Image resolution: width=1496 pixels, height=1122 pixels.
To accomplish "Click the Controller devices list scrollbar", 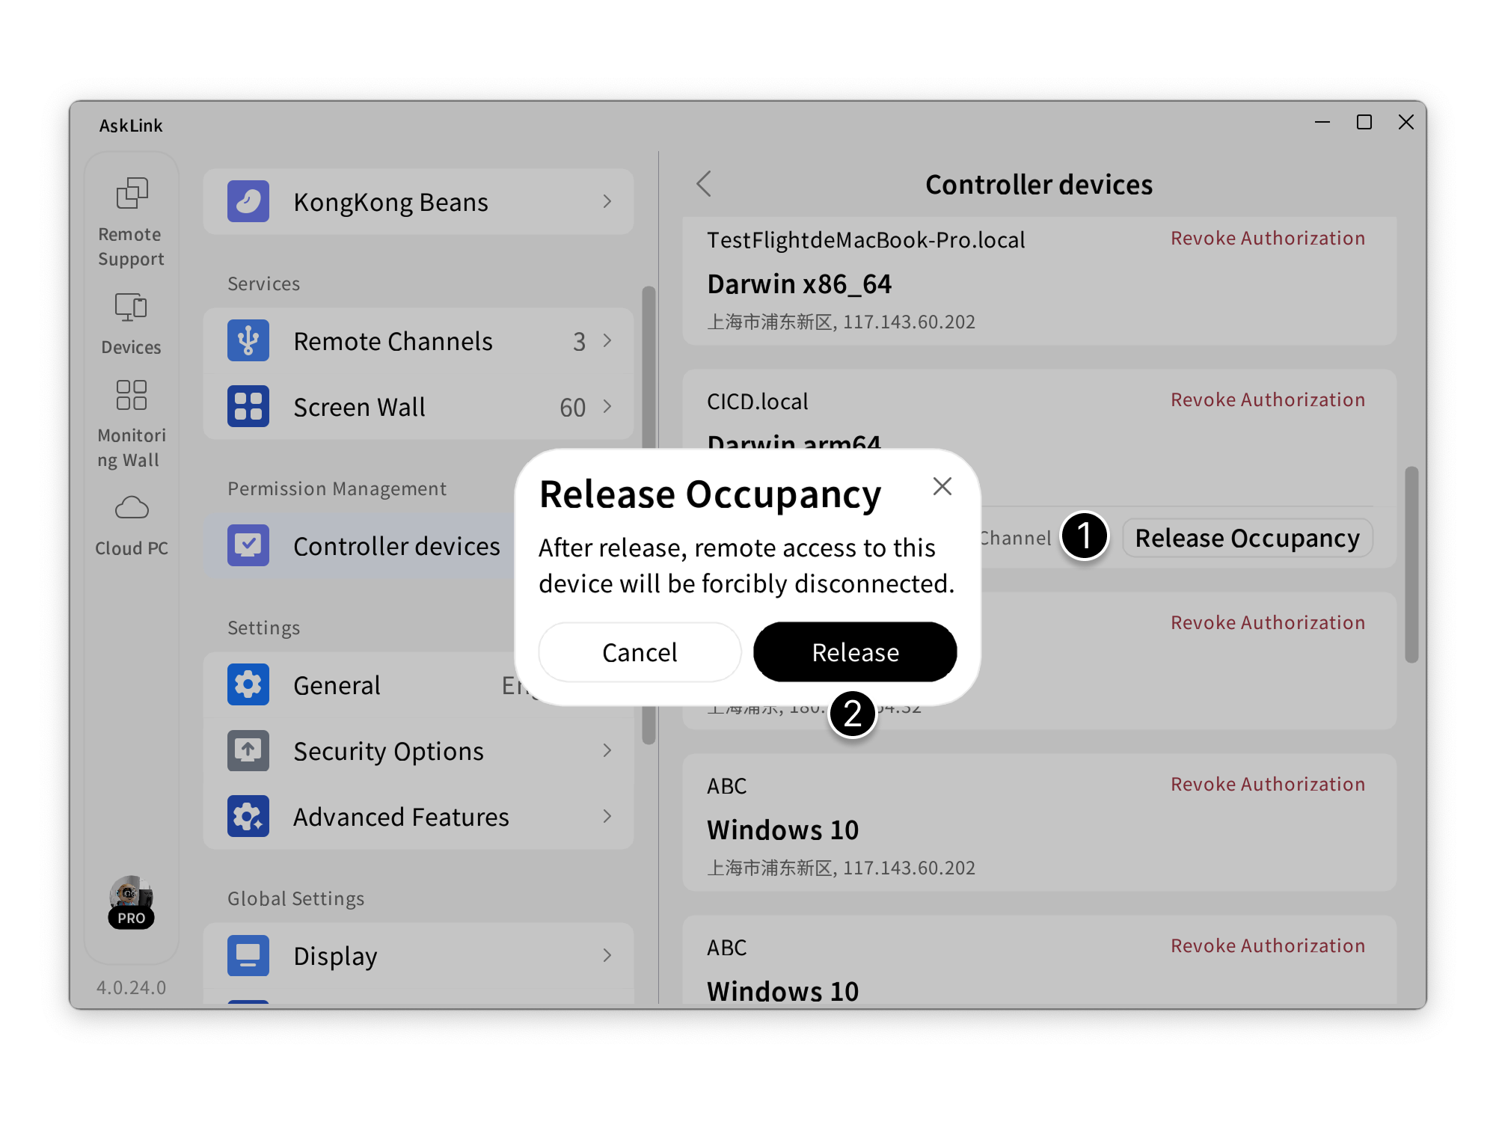I will click(1411, 565).
